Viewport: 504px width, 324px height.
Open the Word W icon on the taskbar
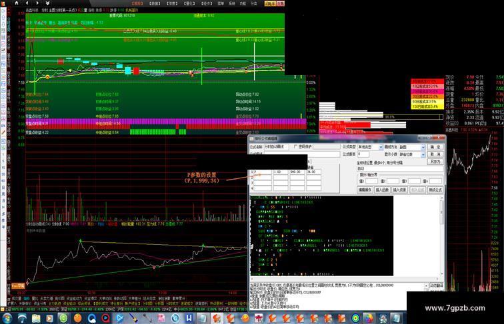click(x=189, y=318)
